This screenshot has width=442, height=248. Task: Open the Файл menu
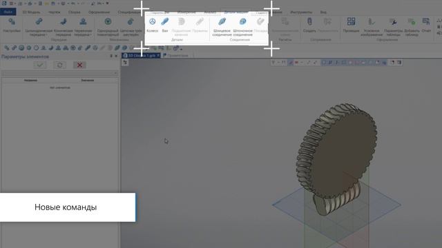tap(8, 12)
